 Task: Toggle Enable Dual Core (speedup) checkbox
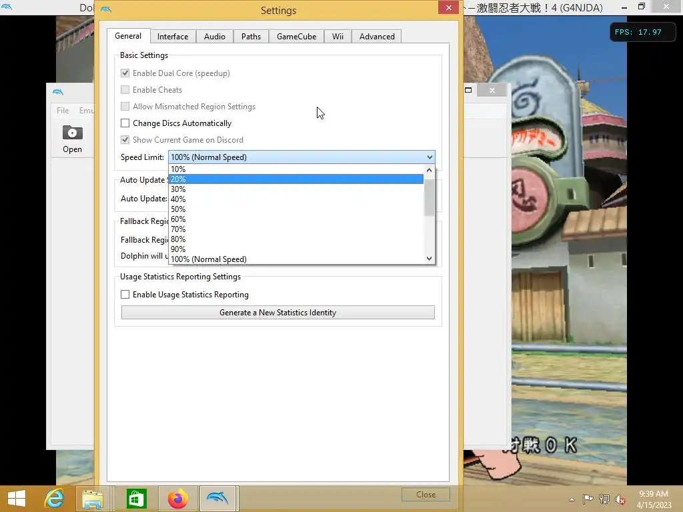pos(125,73)
